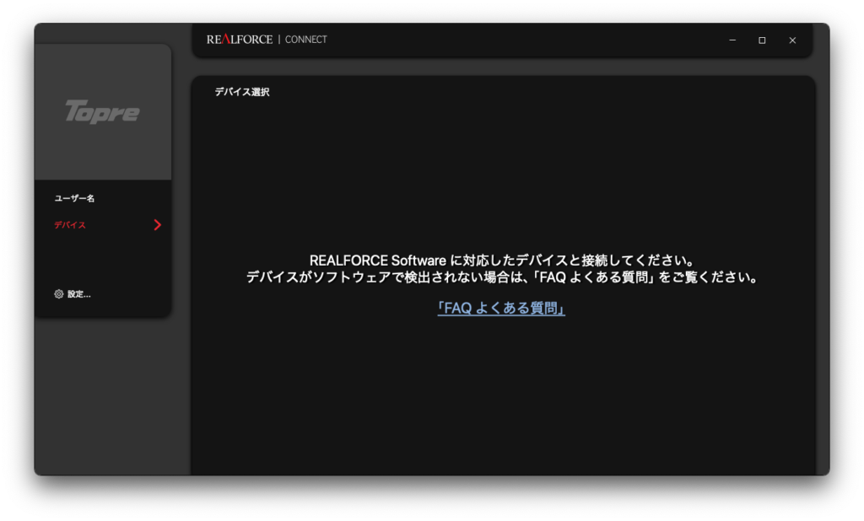Select the ユーザー名 sidebar entry
864x521 pixels.
click(74, 198)
